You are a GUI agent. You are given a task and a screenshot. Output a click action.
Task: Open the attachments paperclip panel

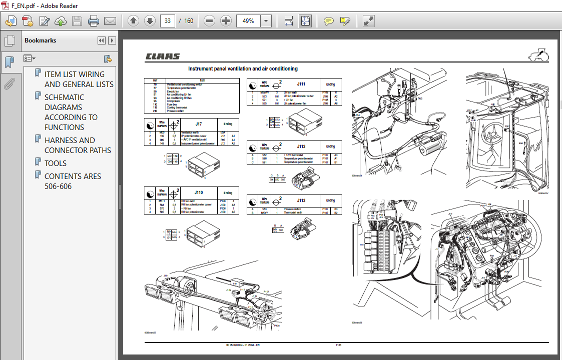[10, 84]
